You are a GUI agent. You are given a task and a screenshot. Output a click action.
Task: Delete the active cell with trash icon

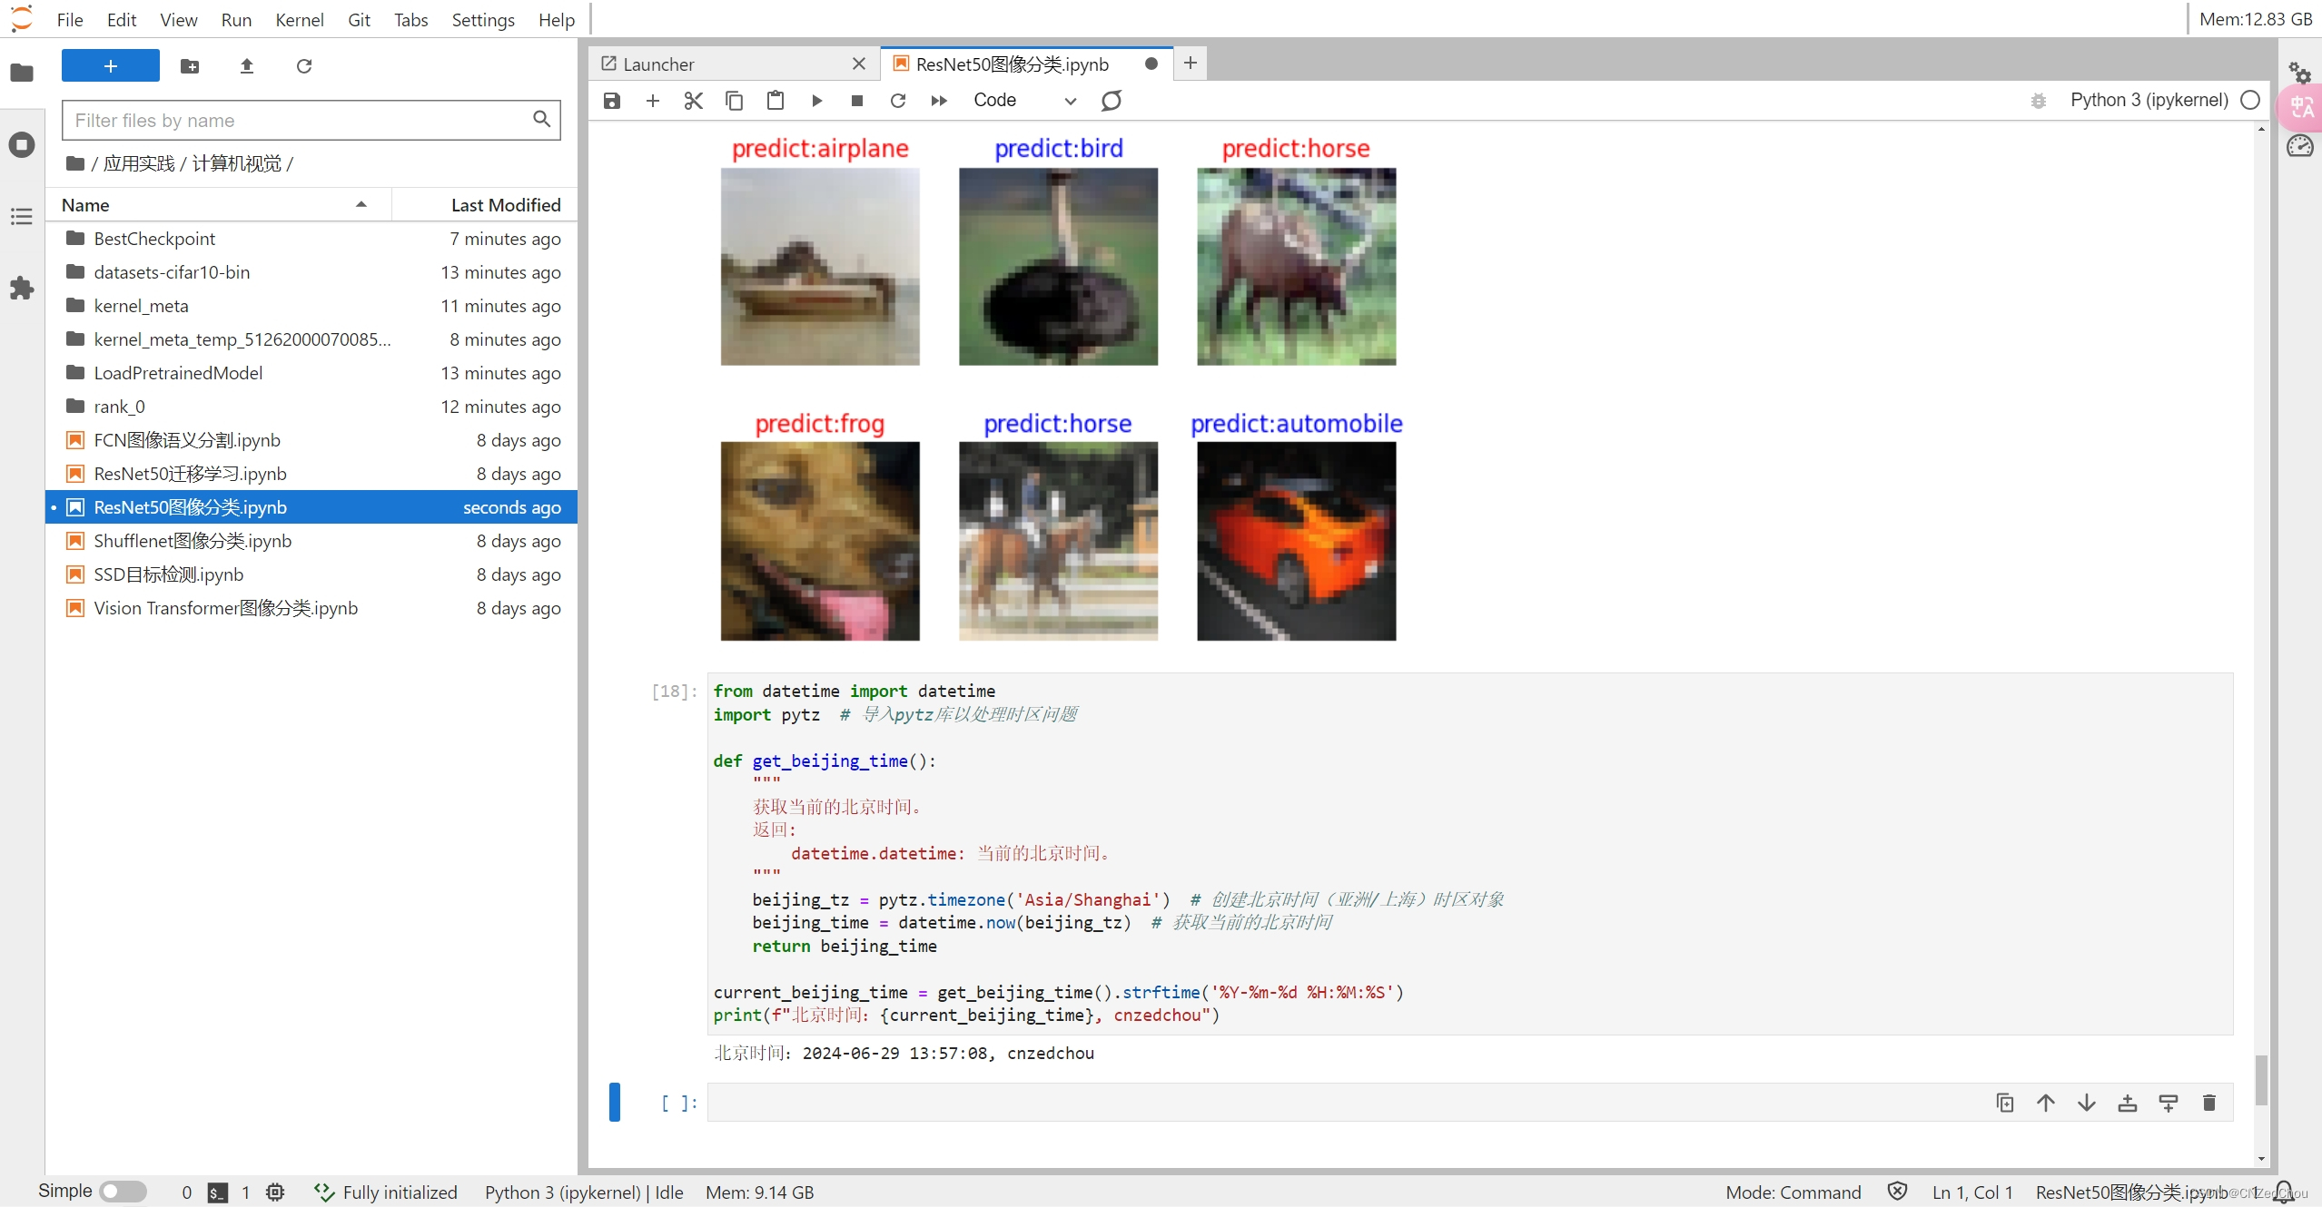(x=2208, y=1103)
